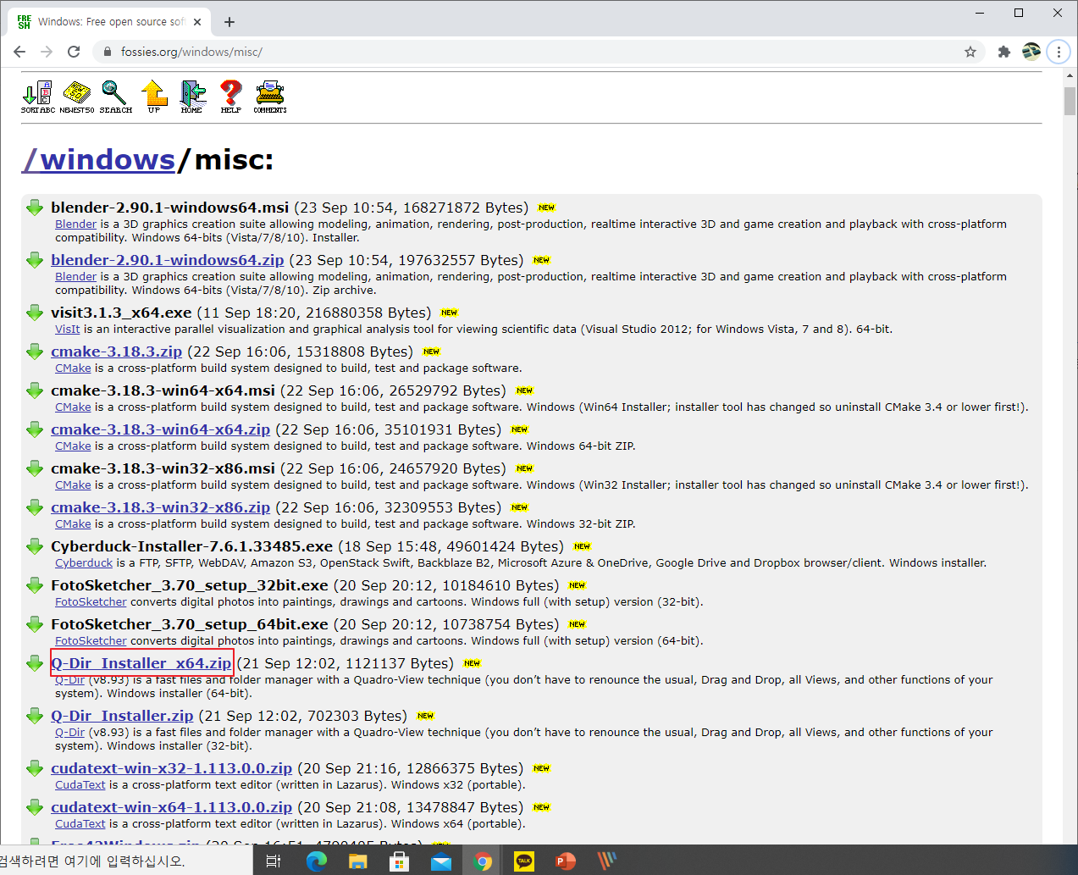
Task: Open cmake-3.18.3-win32-x86.zip link
Action: point(160,507)
